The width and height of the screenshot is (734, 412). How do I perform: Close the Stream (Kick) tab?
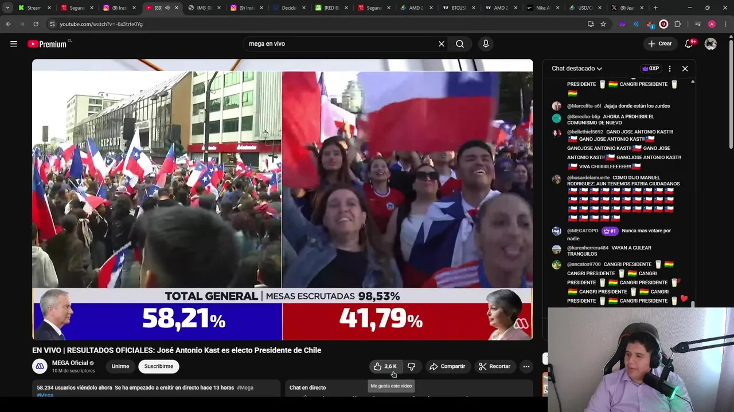49,8
